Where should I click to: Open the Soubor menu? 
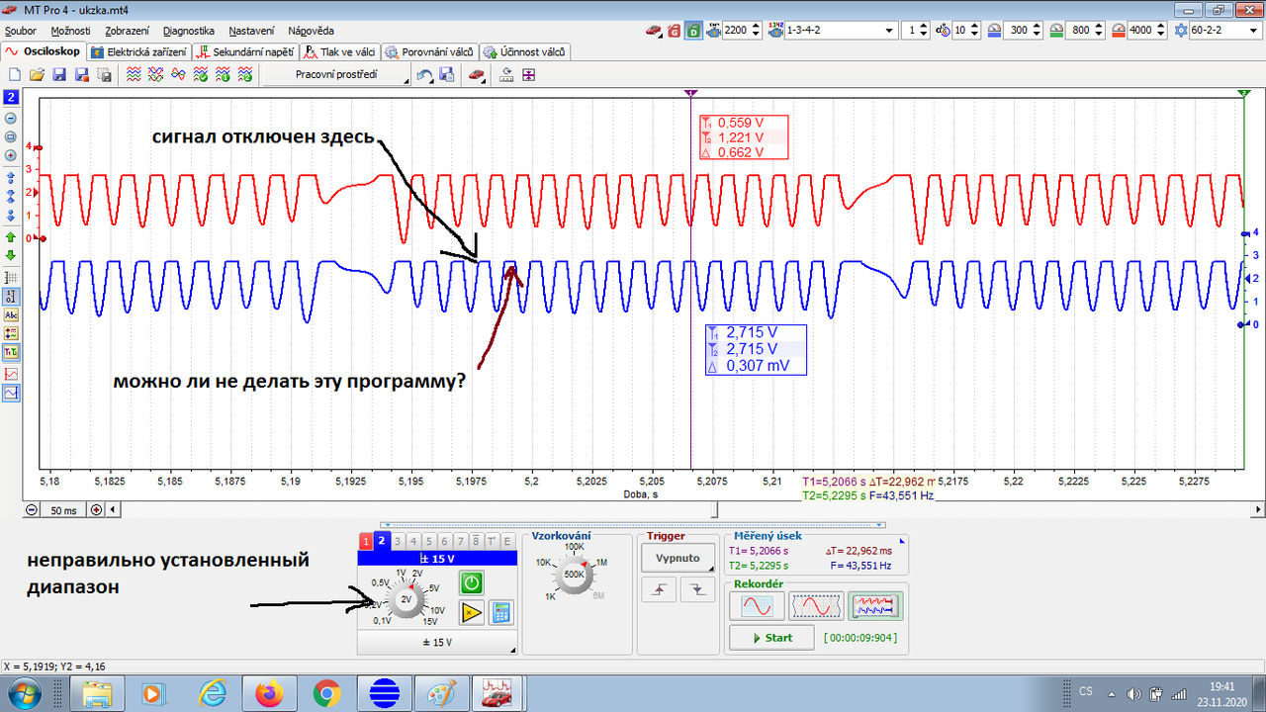[21, 31]
